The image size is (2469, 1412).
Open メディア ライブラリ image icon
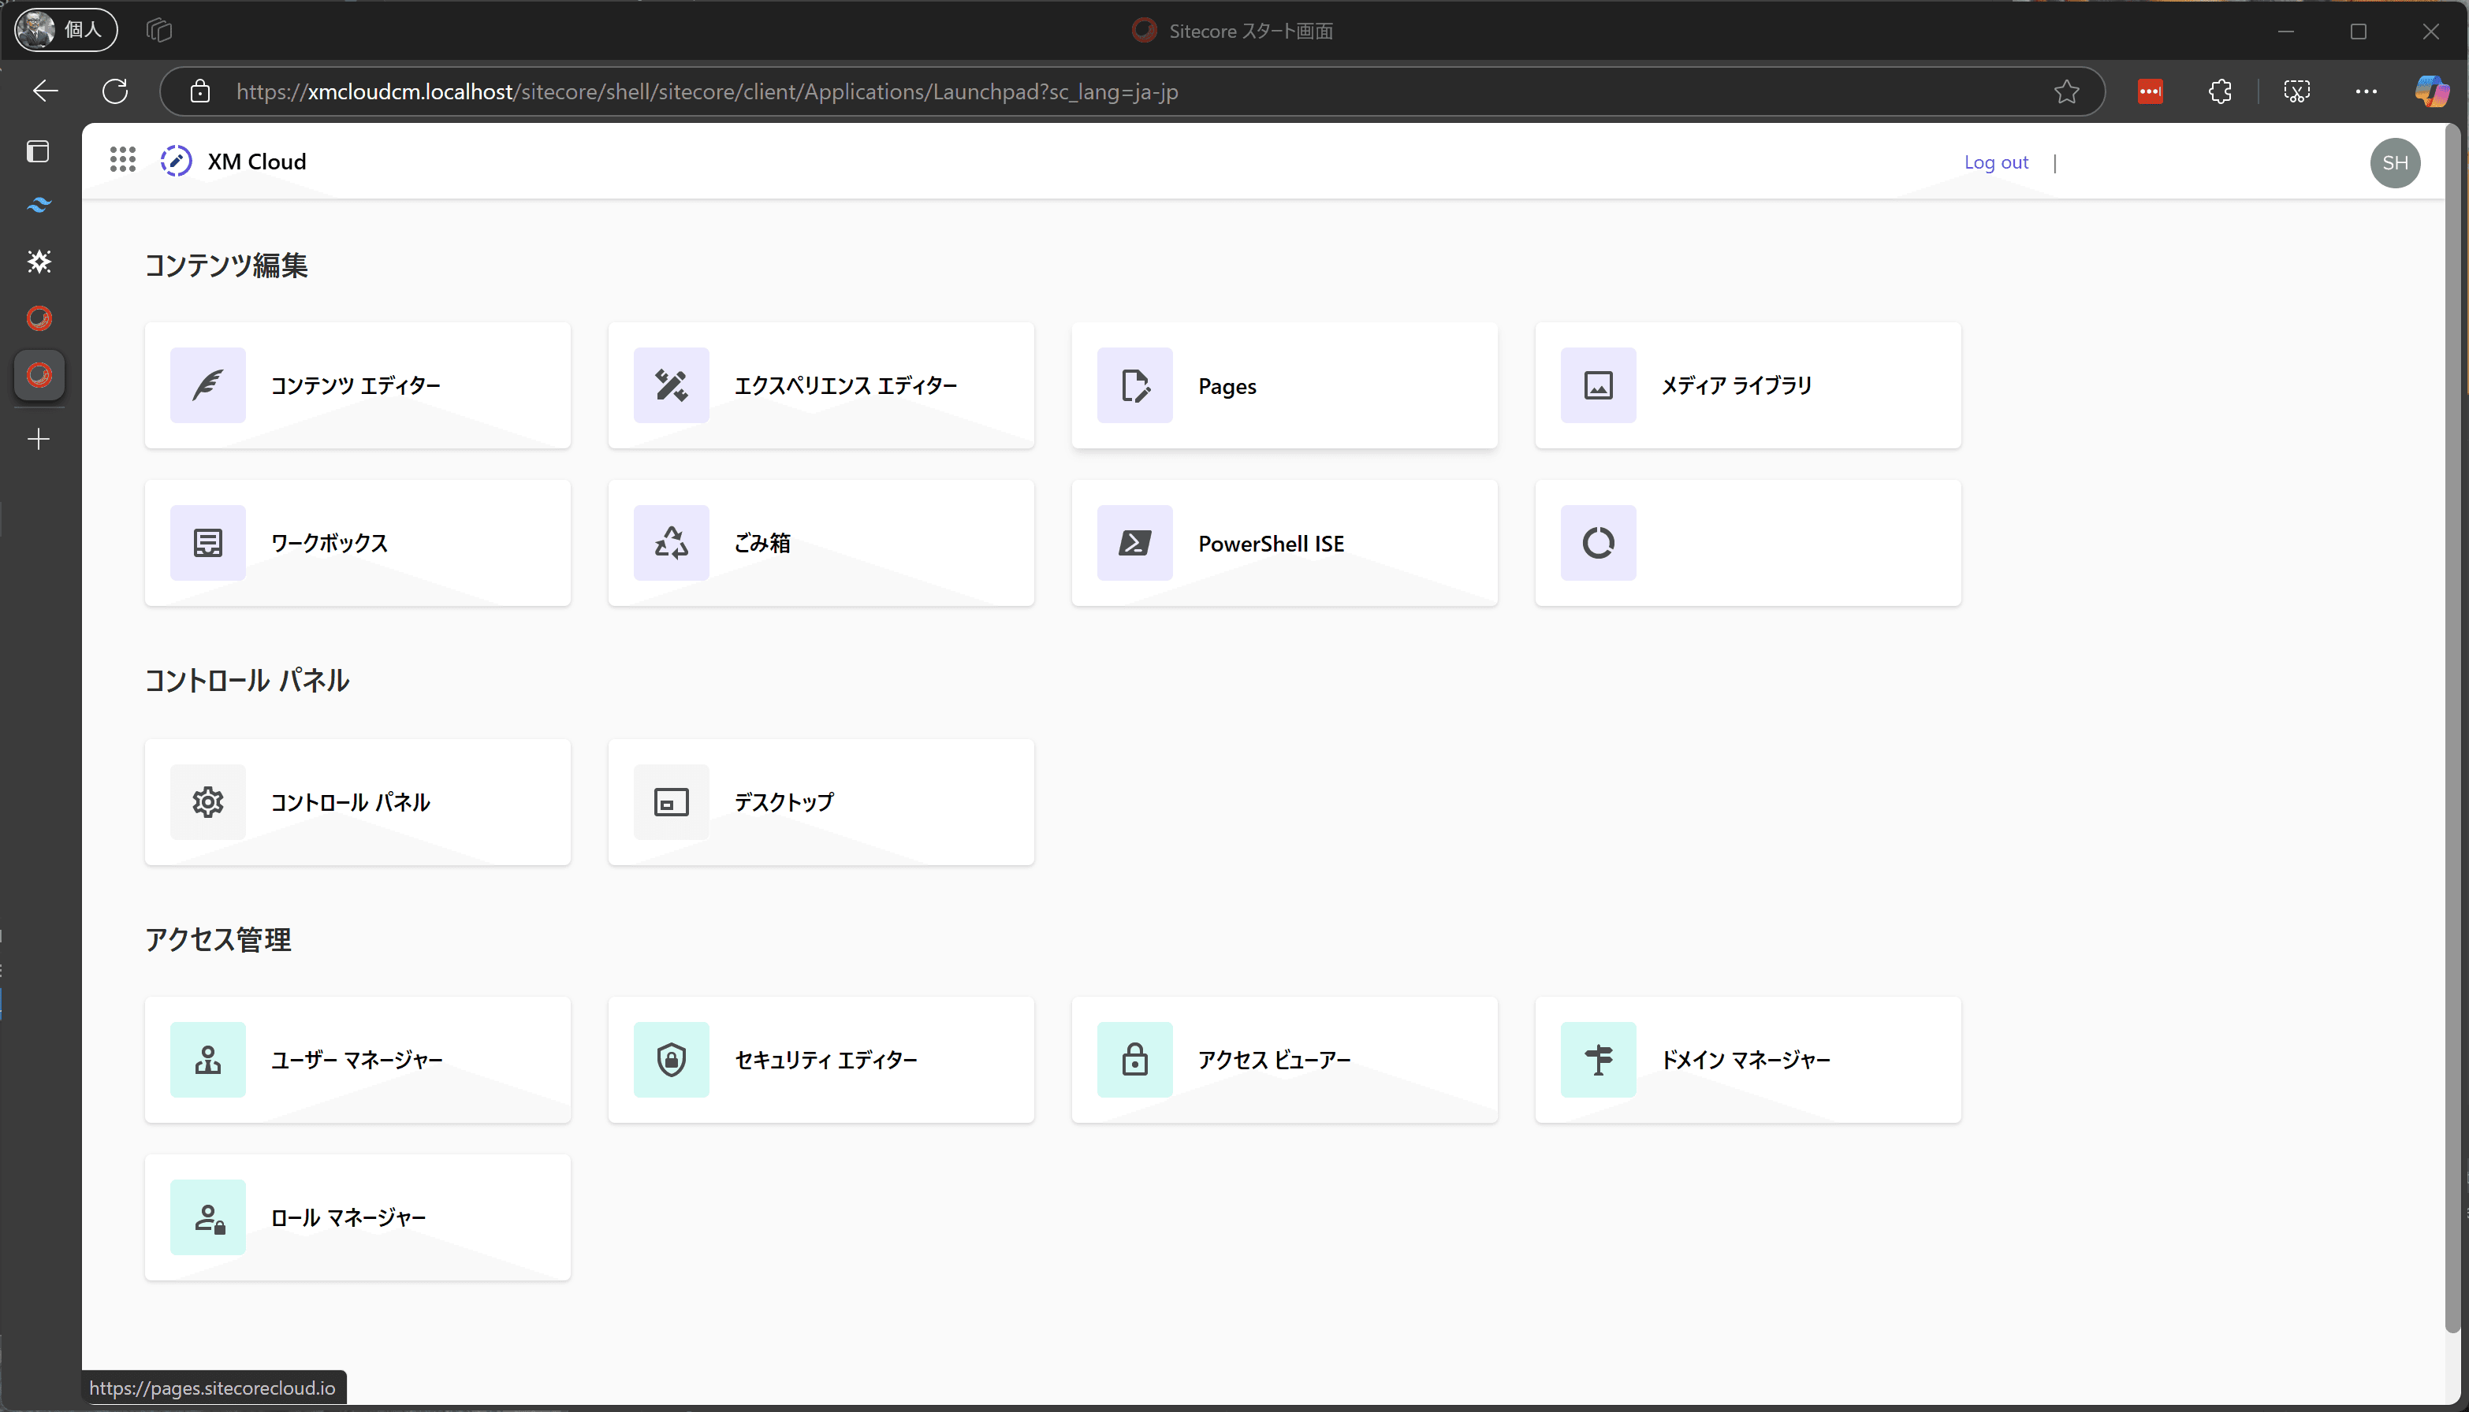[1598, 385]
